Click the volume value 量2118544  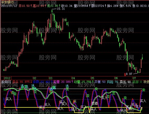pyautogui.click(x=81, y=6)
